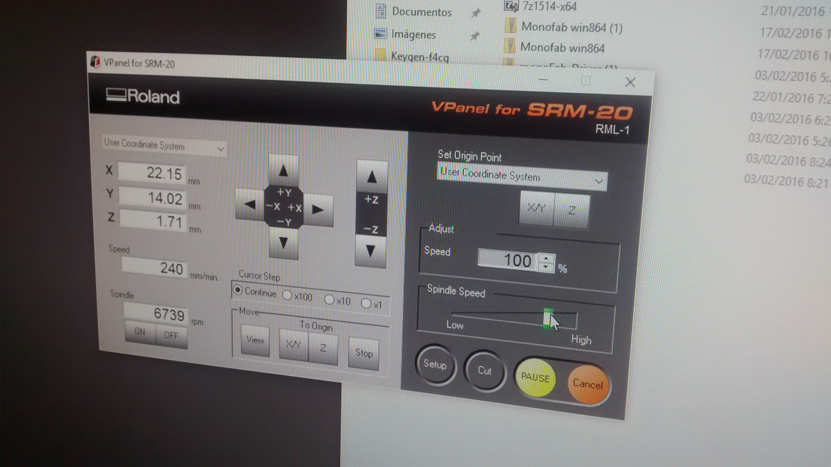Click the Y coordinate field showing 14.02
Viewport: 831px width, 467px height.
tap(153, 197)
